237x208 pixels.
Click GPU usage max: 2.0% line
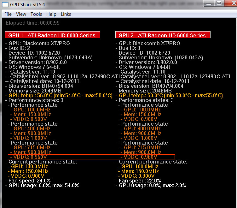click(x=151, y=186)
